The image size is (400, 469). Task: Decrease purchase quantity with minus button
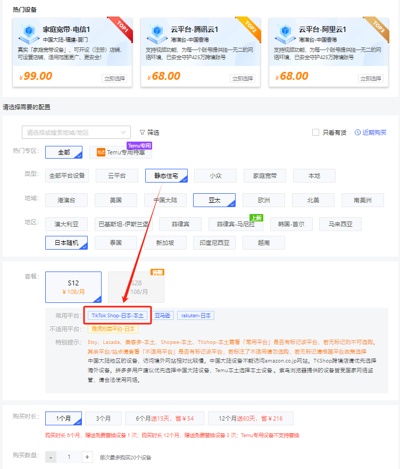[51, 457]
